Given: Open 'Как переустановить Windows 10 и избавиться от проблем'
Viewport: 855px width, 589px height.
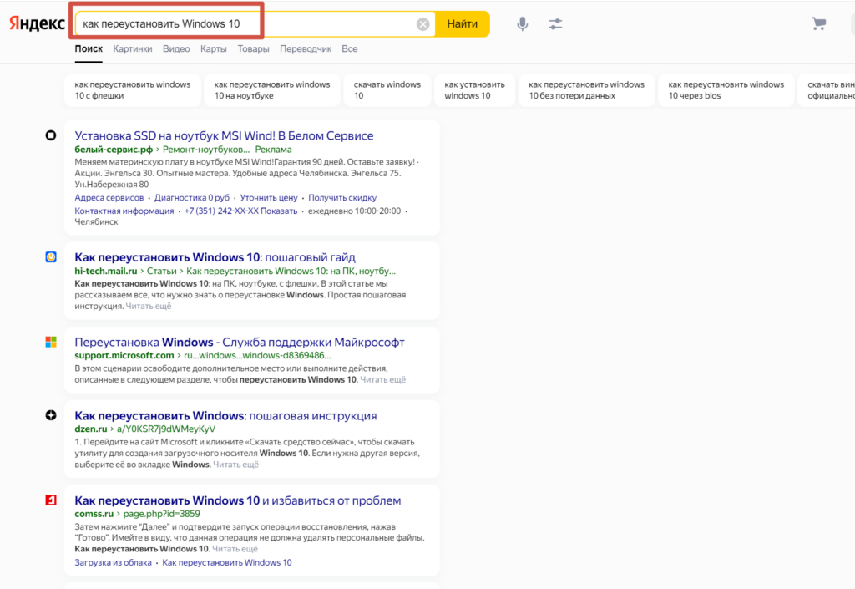Looking at the screenshot, I should pos(238,500).
